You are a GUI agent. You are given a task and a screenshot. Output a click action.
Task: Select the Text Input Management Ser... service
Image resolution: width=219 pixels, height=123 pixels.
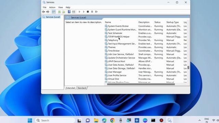122,44
